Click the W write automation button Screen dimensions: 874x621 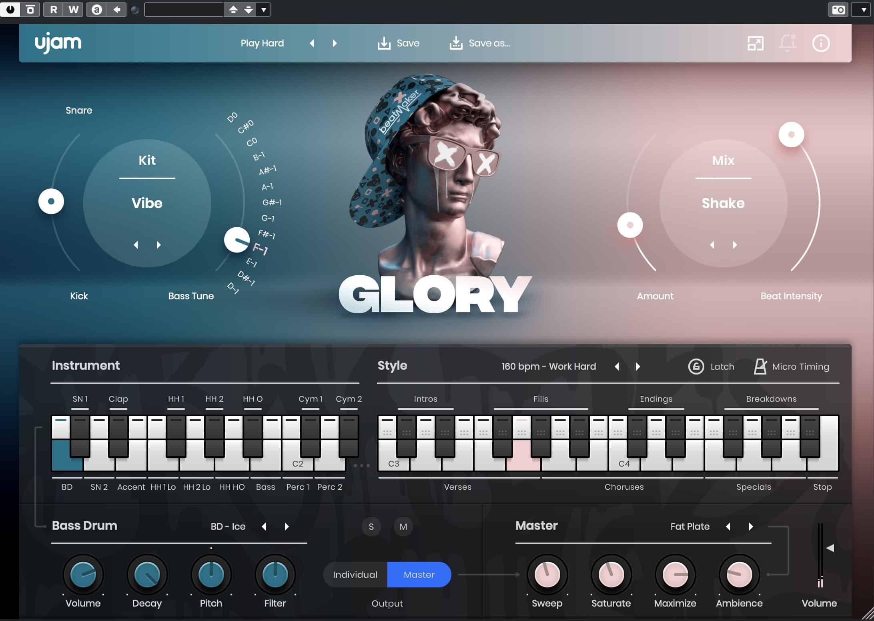tap(73, 10)
